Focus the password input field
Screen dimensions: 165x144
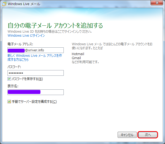(x=36, y=73)
